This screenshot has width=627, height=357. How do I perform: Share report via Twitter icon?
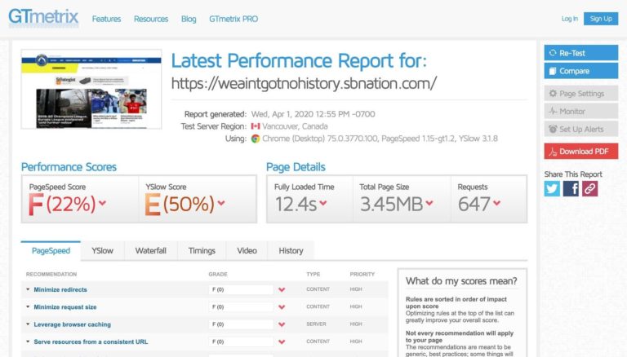click(x=552, y=188)
